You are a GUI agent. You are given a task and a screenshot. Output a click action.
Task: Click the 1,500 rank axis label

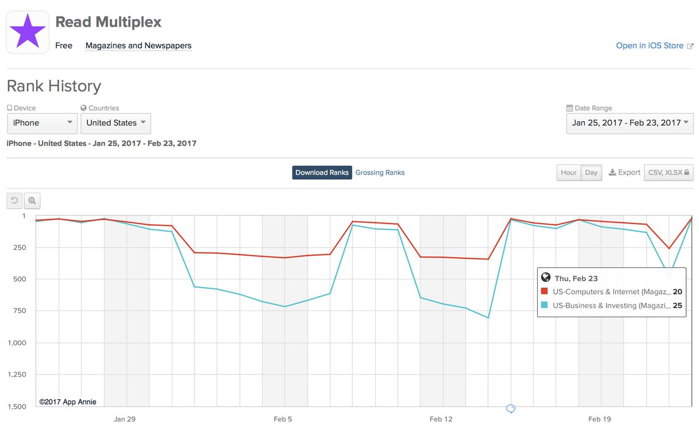pos(16,406)
